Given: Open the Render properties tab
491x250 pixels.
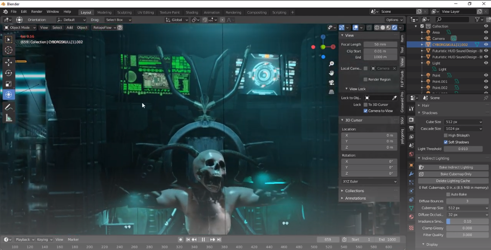Looking at the screenshot, I should (x=411, y=120).
